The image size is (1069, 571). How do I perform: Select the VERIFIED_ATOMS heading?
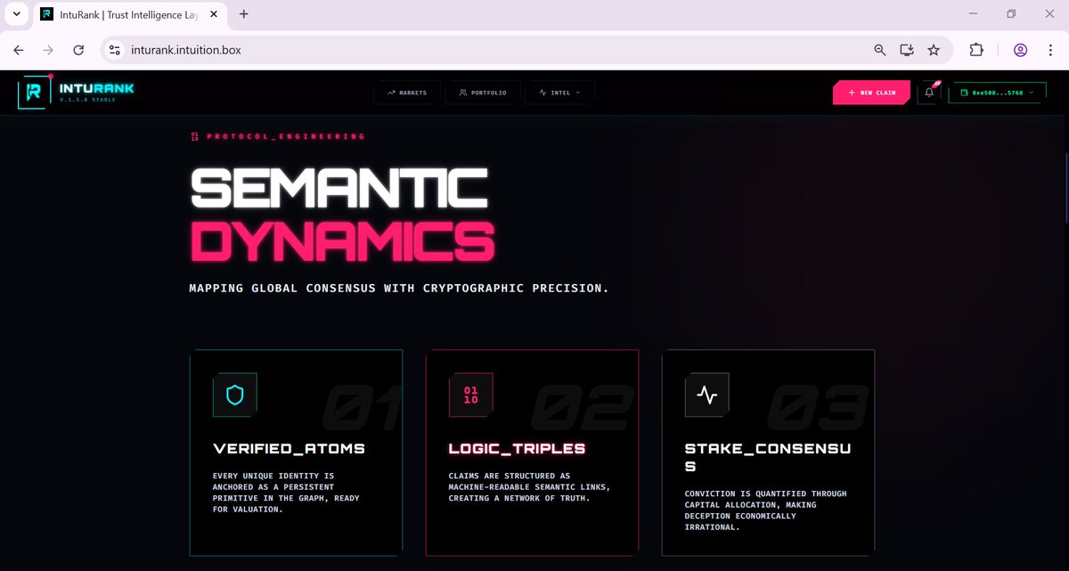pyautogui.click(x=290, y=449)
